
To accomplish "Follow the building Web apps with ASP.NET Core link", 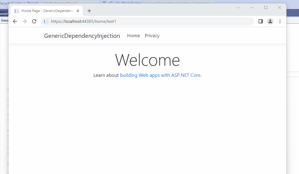I will pyautogui.click(x=160, y=75).
